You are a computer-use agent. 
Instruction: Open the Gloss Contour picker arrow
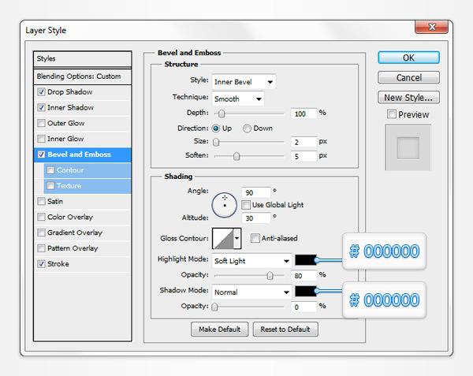tap(236, 238)
